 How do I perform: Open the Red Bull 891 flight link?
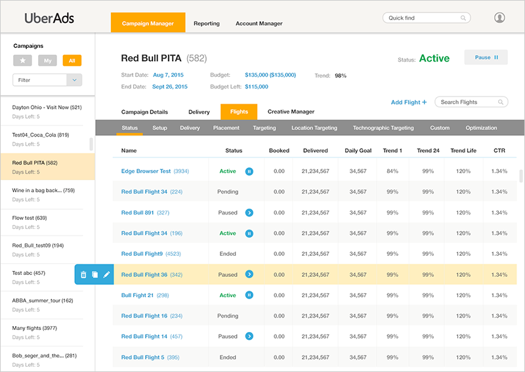click(x=145, y=213)
